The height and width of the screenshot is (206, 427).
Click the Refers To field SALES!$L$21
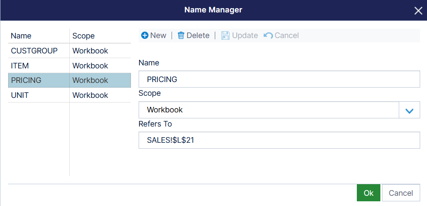[279, 140]
